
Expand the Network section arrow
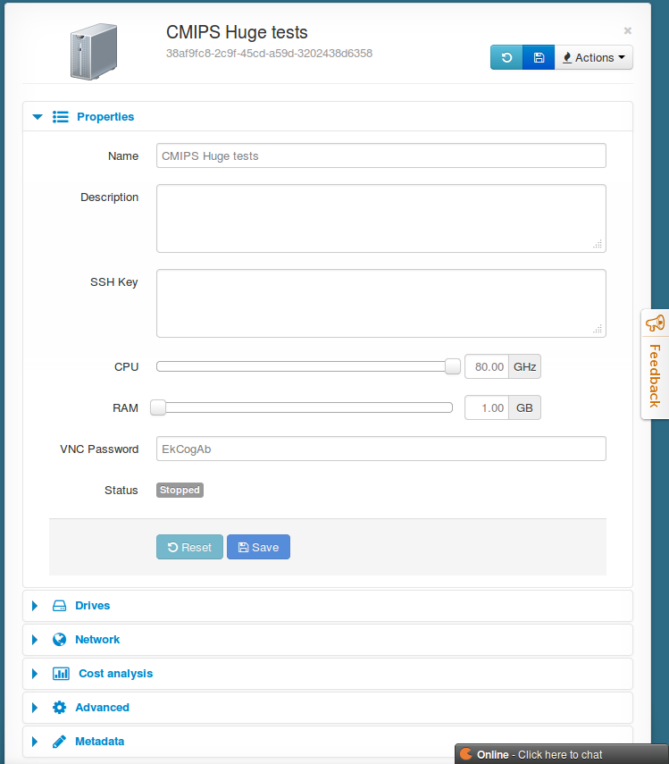(x=35, y=639)
